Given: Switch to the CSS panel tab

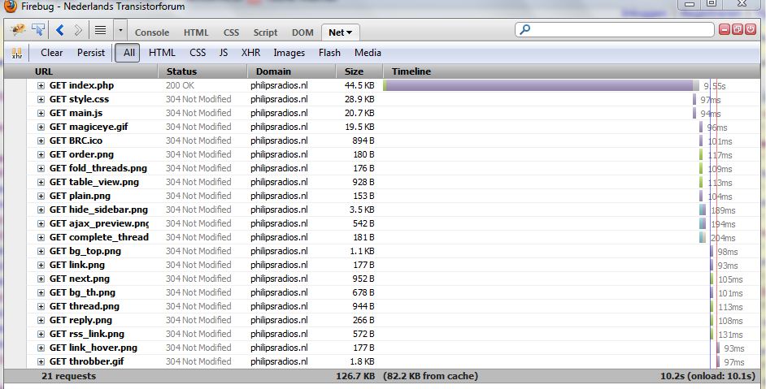Looking at the screenshot, I should point(231,32).
